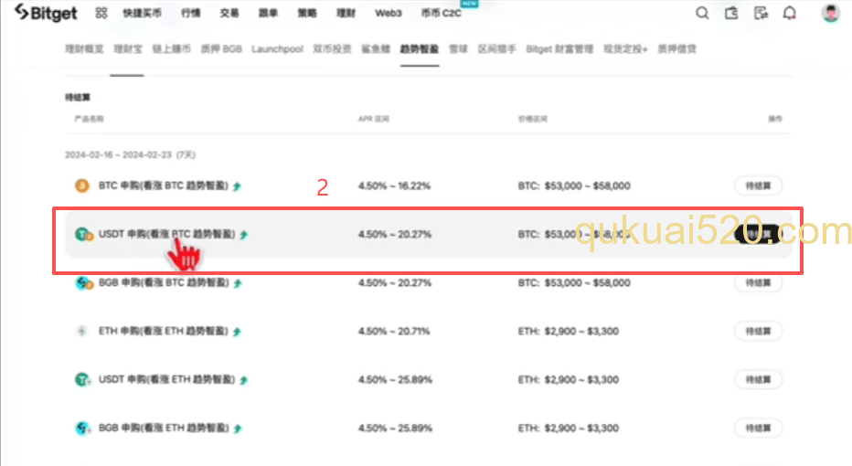
Task: Open the 策略 menu
Action: coord(307,13)
